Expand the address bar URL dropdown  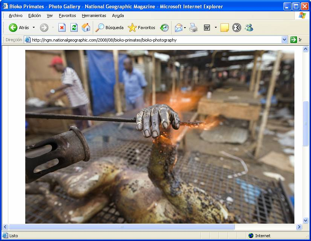pos(284,40)
